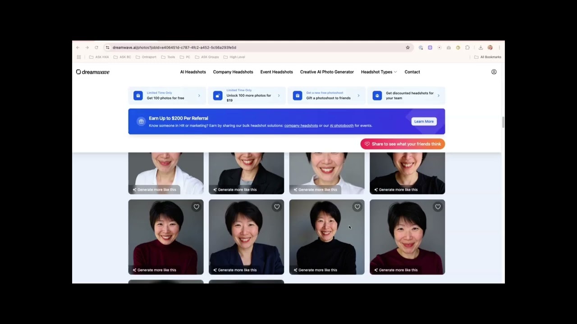Click the arrow on Gift a photoshoot to friends
Image resolution: width=577 pixels, height=324 pixels.
tap(358, 95)
